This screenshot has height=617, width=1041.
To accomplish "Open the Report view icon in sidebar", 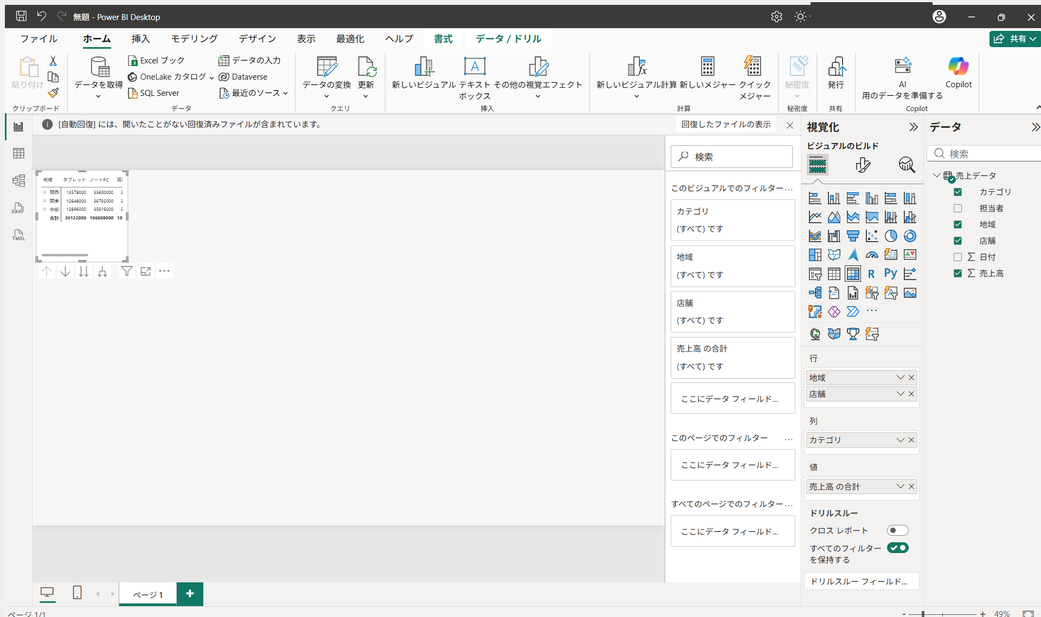I will click(x=18, y=127).
